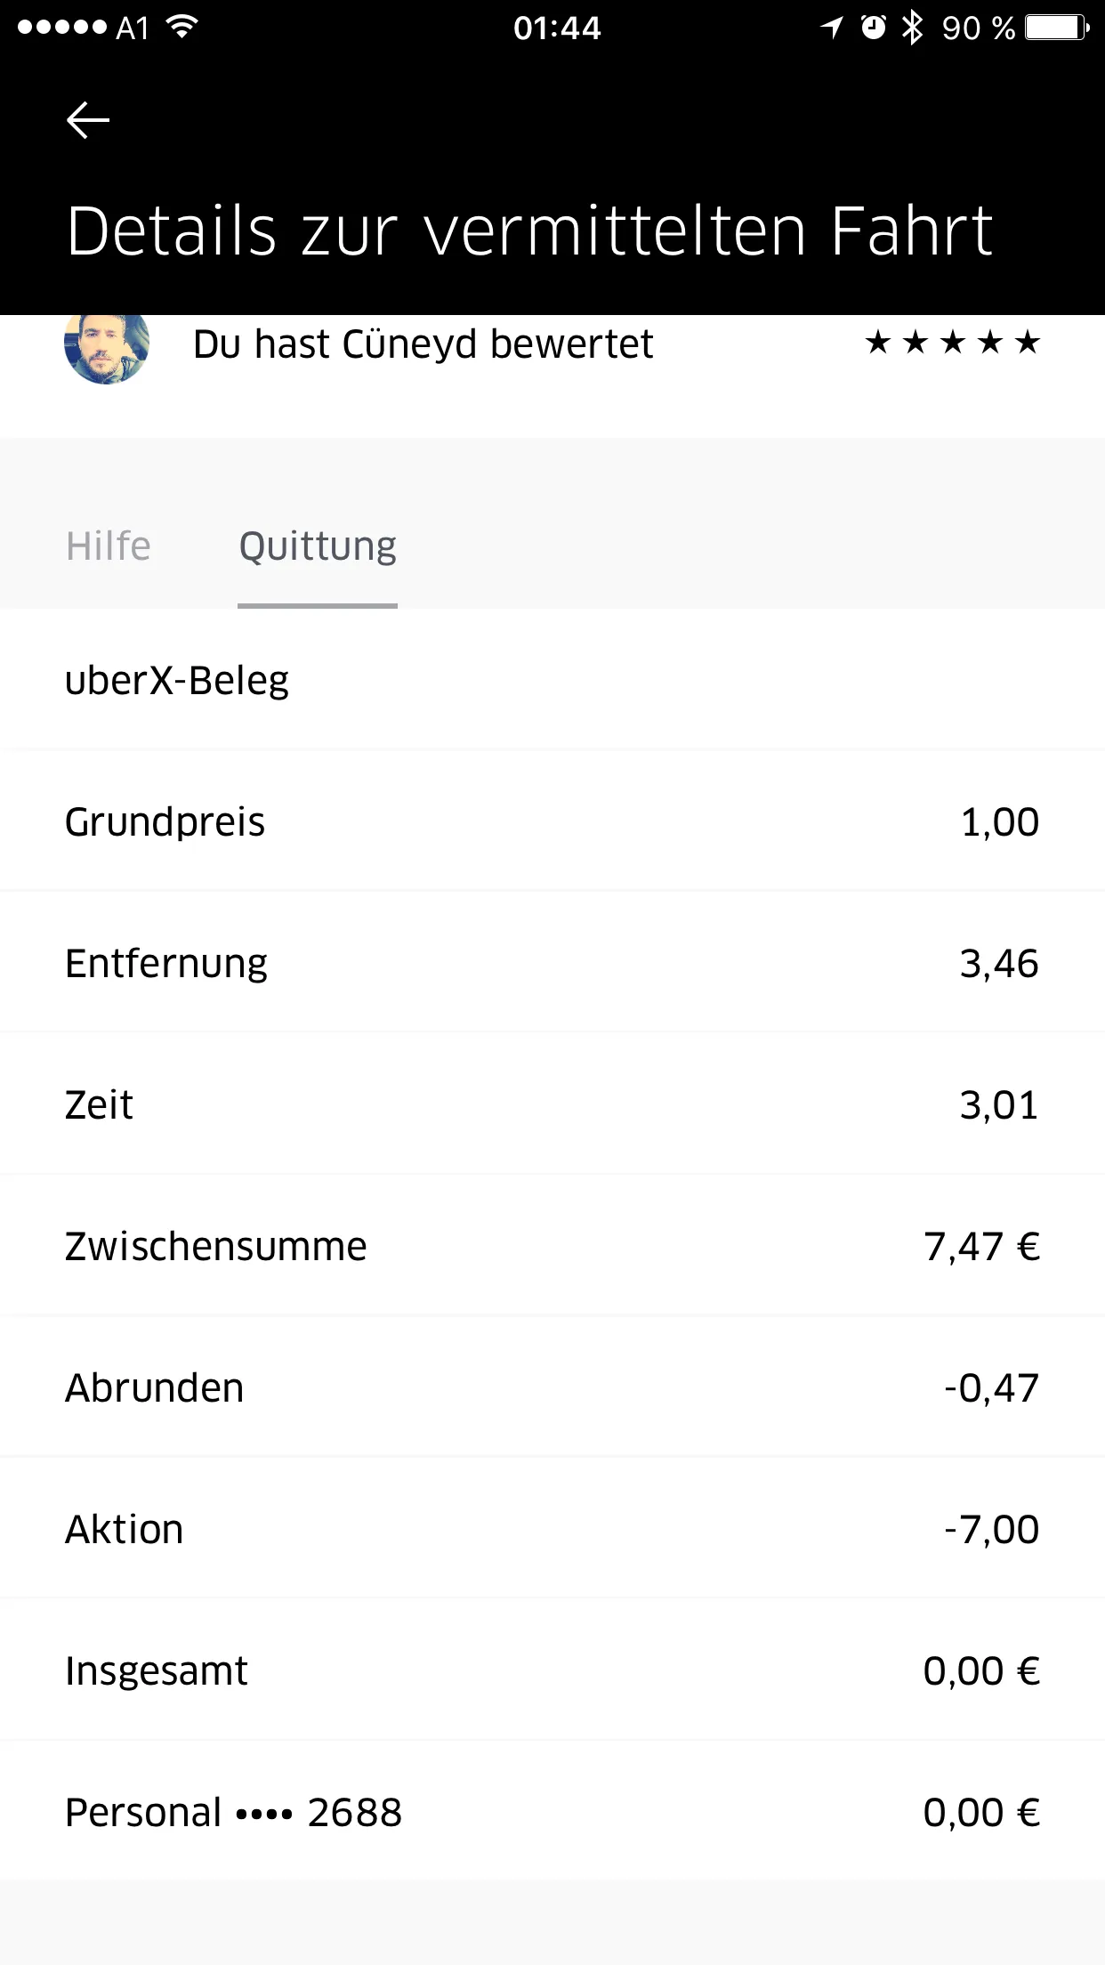Open the Personal •••• 2688 payment row

(x=552, y=1812)
